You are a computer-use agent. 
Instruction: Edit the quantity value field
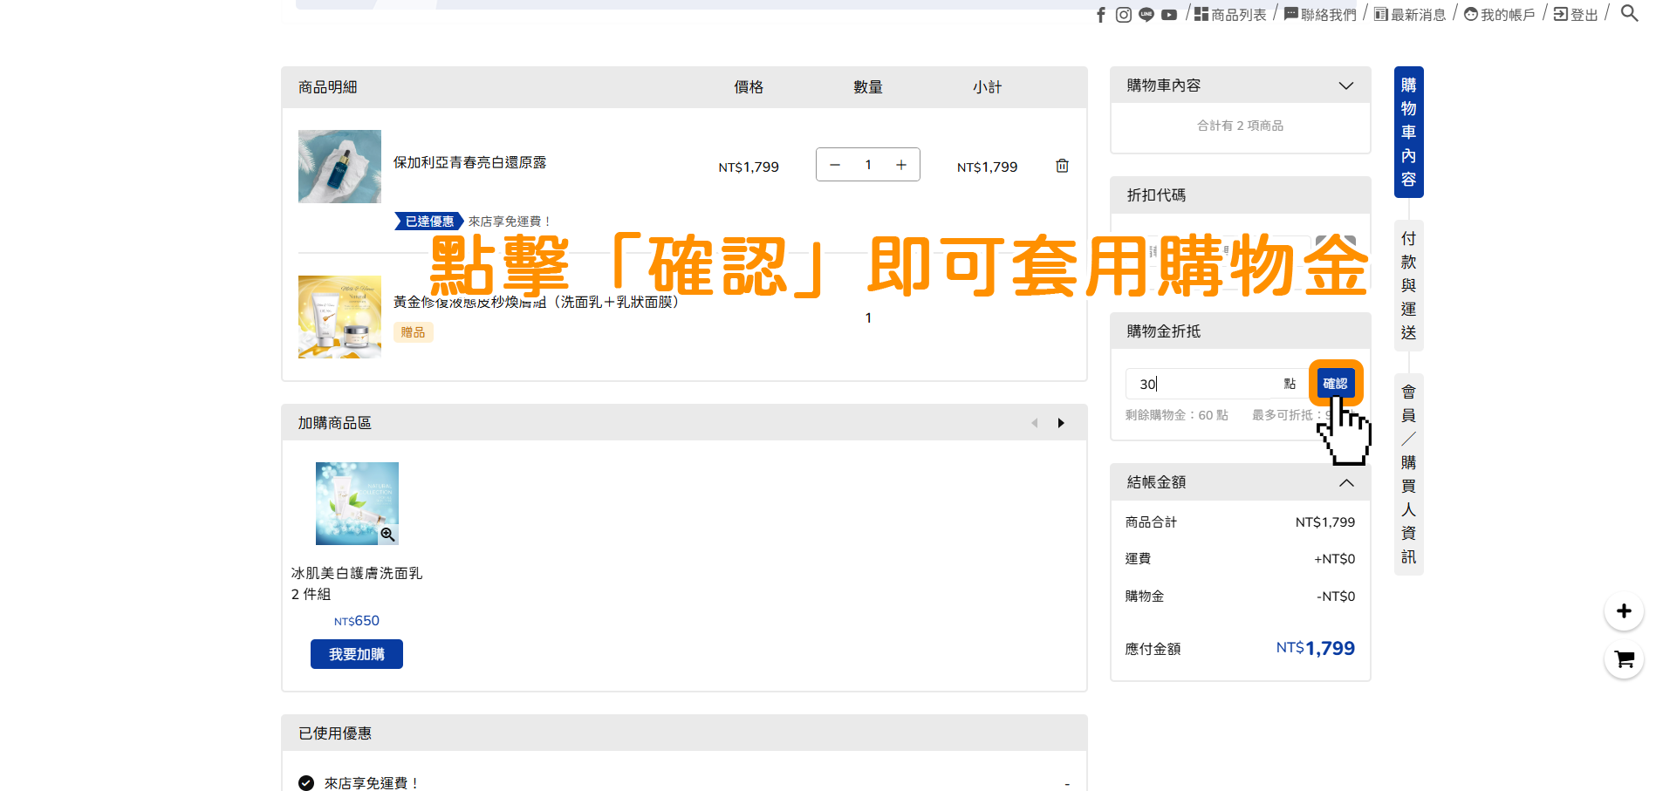click(868, 165)
